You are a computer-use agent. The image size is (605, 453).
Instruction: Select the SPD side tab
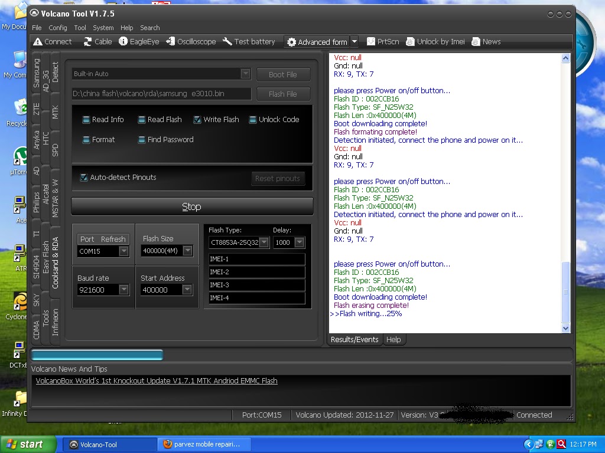(x=55, y=150)
